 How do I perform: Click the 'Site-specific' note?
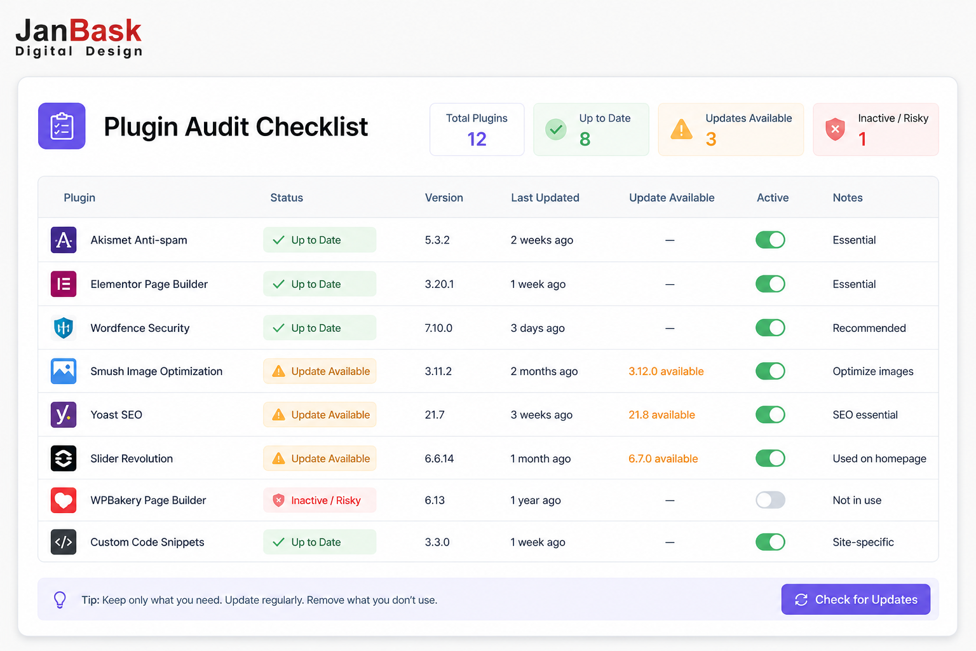(x=863, y=542)
